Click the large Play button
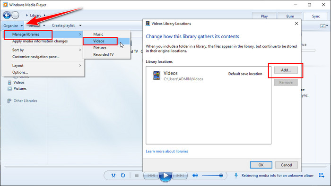 (x=165, y=176)
